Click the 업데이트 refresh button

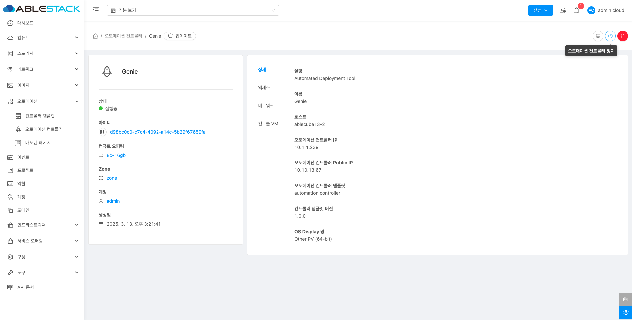[x=180, y=36]
